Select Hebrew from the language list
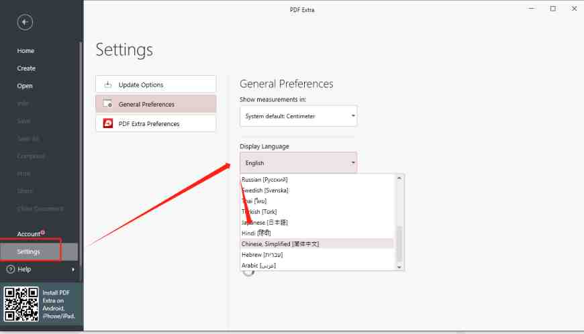The image size is (584, 334). (x=262, y=255)
